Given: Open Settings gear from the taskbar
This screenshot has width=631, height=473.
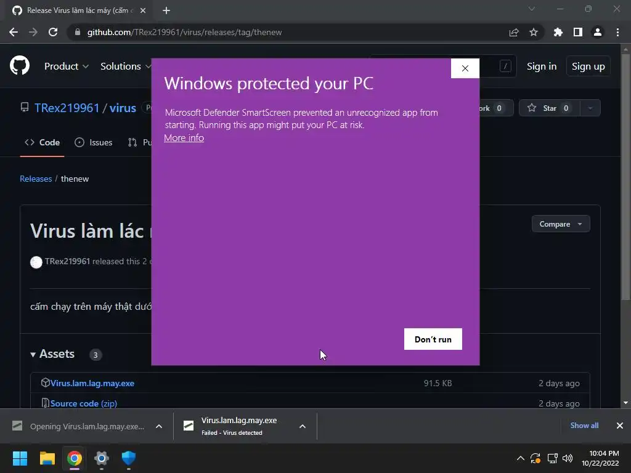Looking at the screenshot, I should click(x=102, y=458).
